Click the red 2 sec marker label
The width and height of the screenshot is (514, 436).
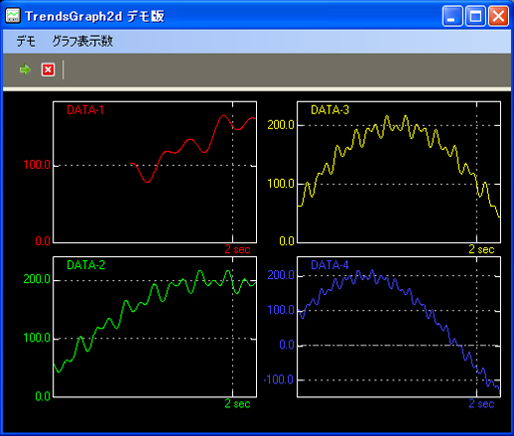pyautogui.click(x=237, y=249)
